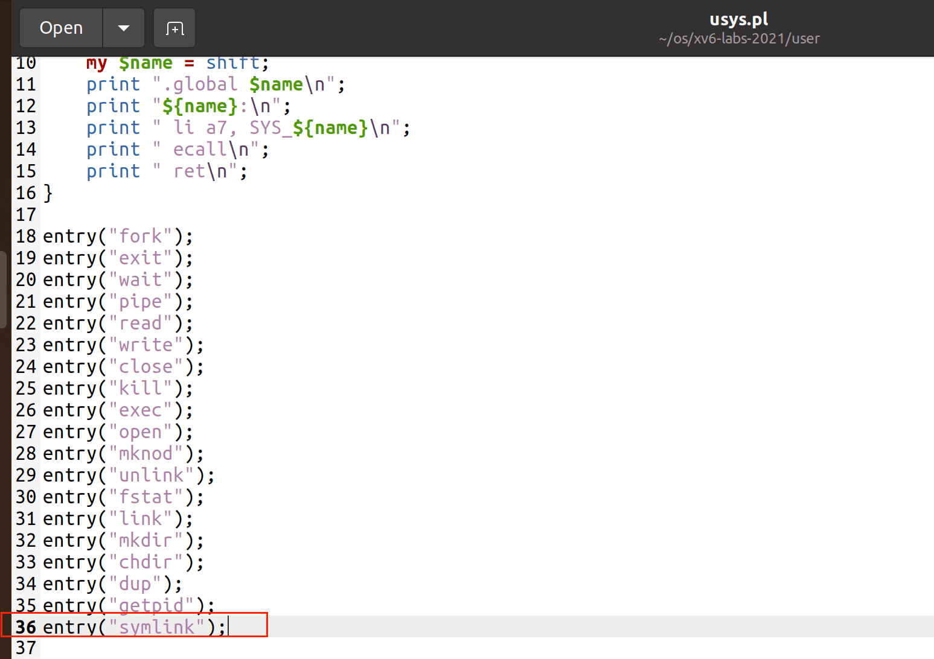
Task: Click the $name variable on line 11
Action: point(276,84)
